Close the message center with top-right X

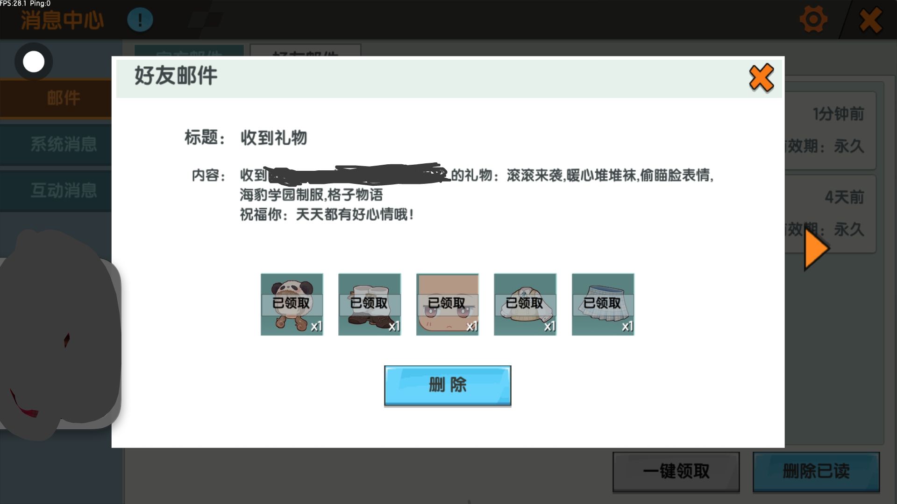pos(870,21)
